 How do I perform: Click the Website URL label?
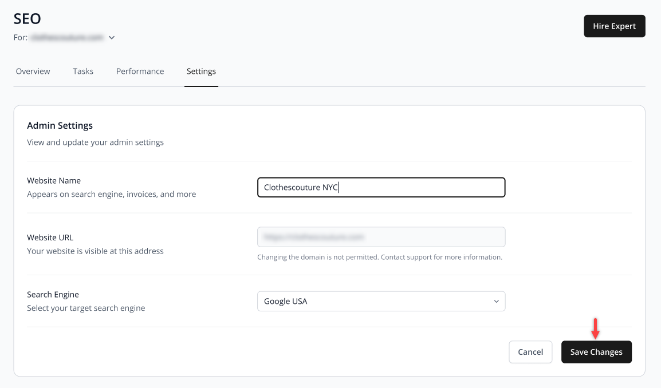click(50, 237)
